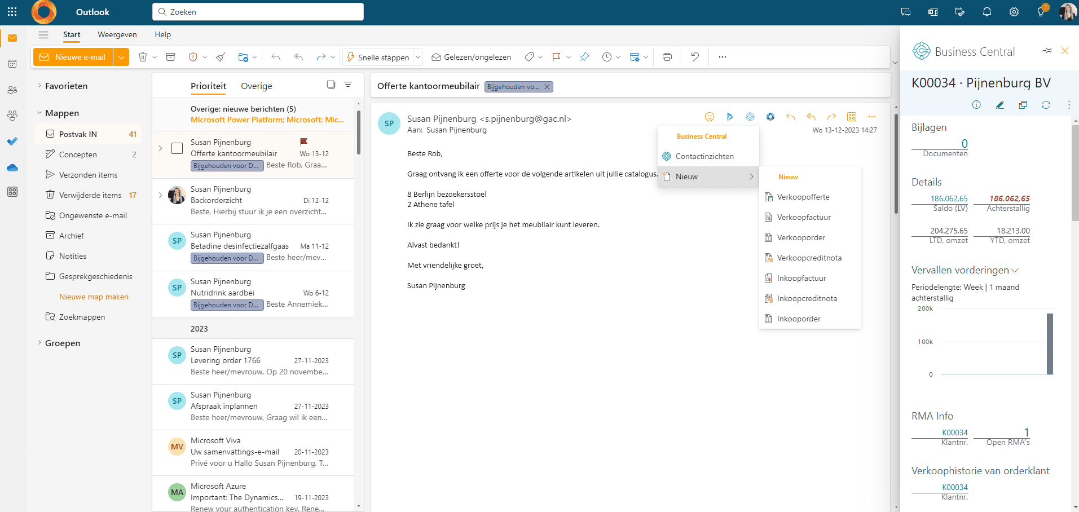Click the Print icon in the toolbar

[667, 57]
